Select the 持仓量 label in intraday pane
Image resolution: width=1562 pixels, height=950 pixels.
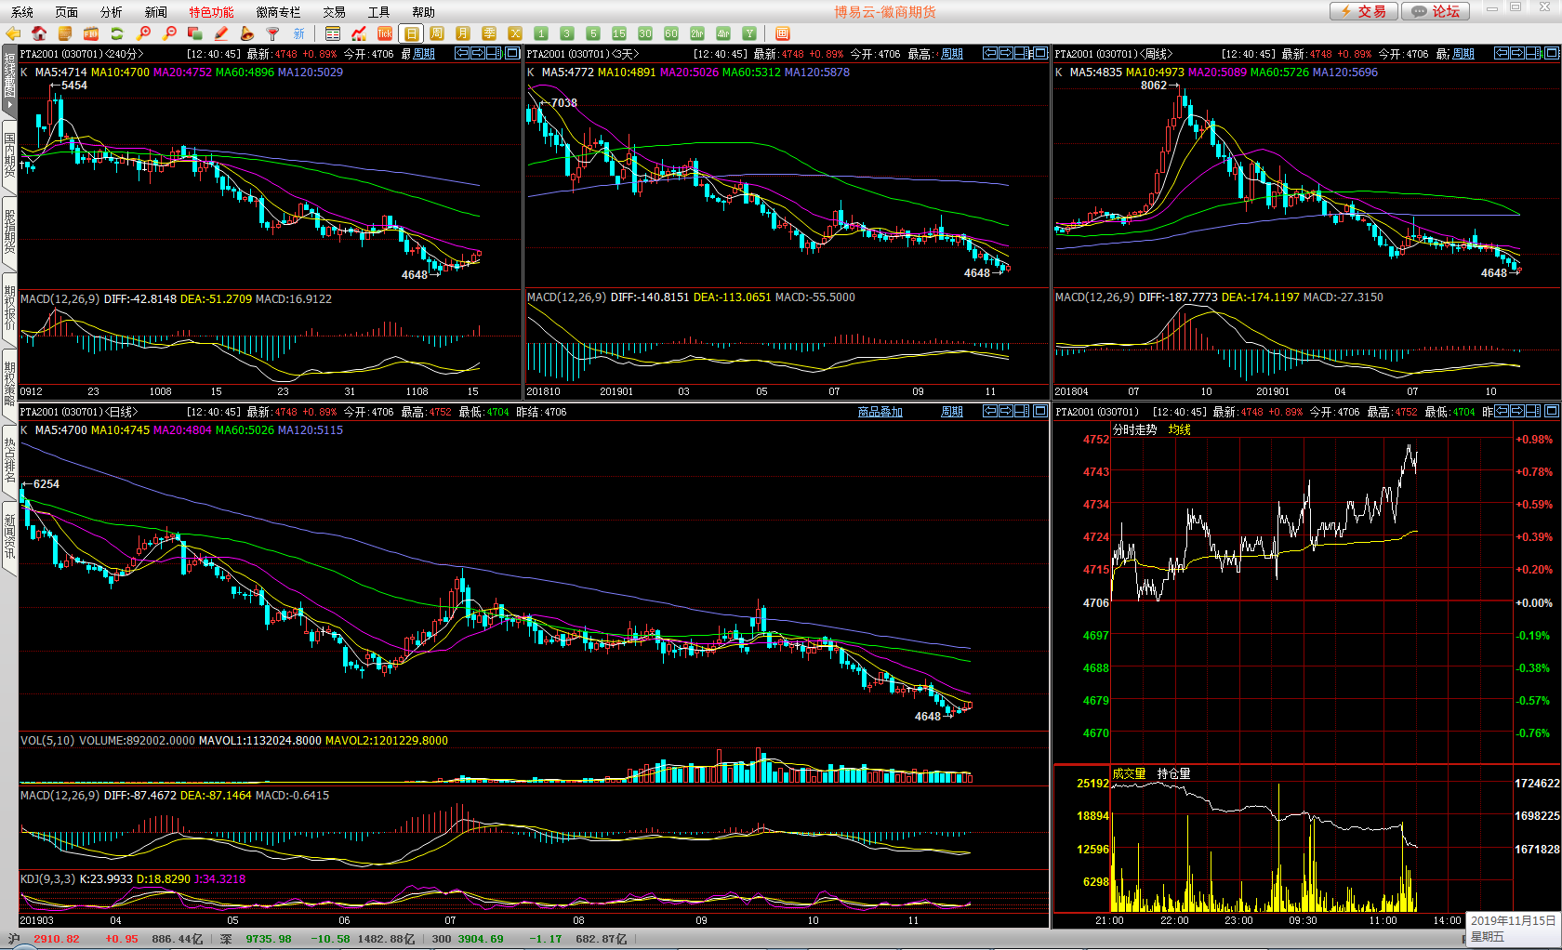coord(1174,773)
